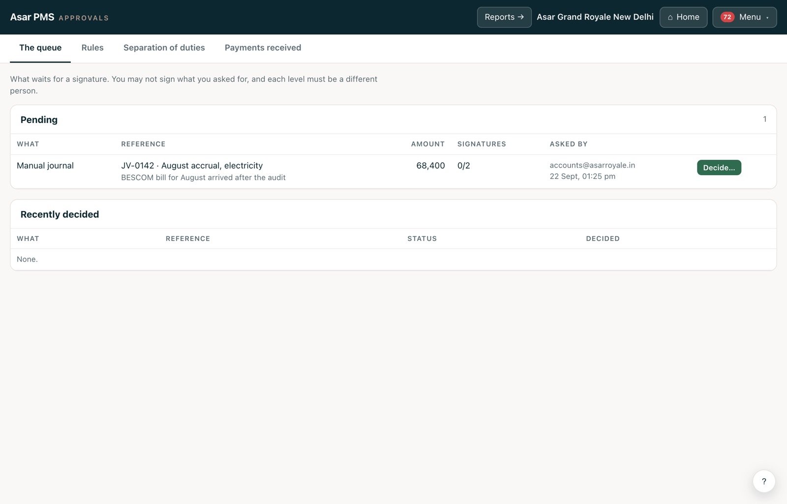The width and height of the screenshot is (787, 504).
Task: Open the Separation of duties tab
Action: 164,48
